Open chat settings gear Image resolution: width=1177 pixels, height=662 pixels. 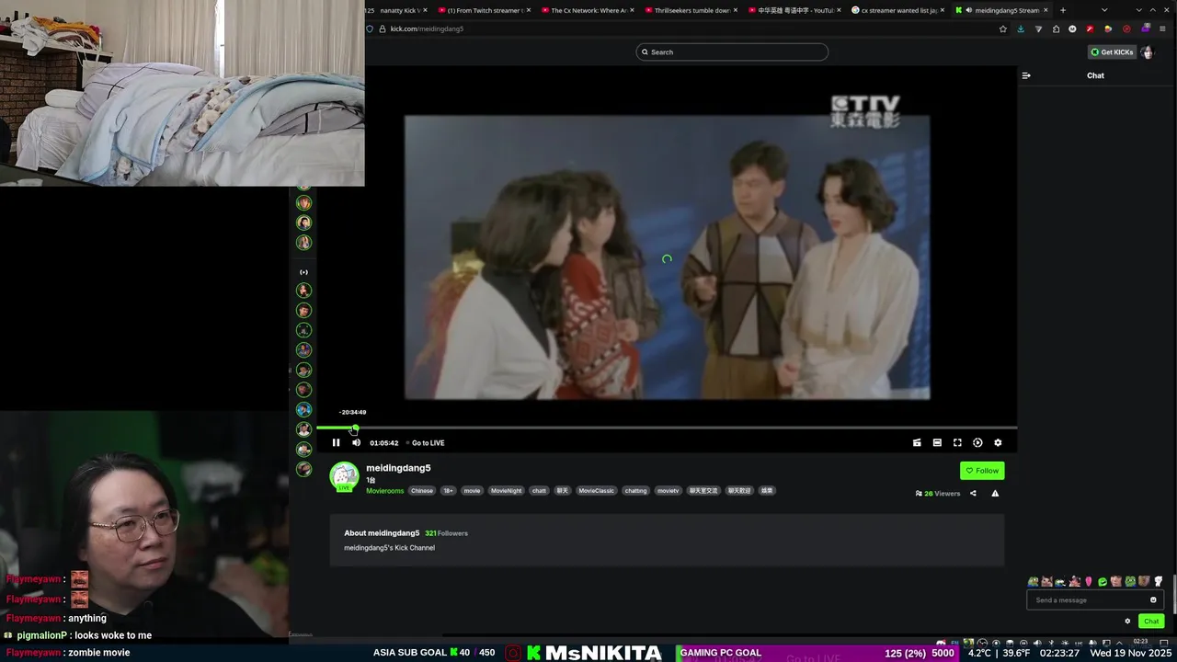click(1127, 621)
